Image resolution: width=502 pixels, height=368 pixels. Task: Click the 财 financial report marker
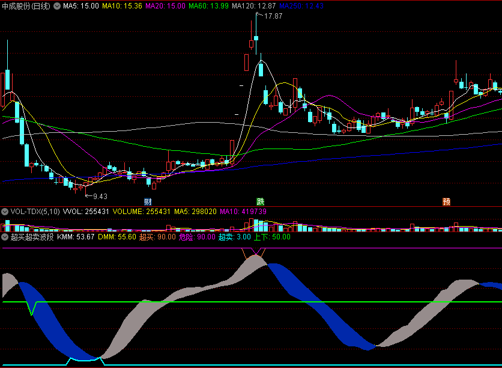click(148, 201)
